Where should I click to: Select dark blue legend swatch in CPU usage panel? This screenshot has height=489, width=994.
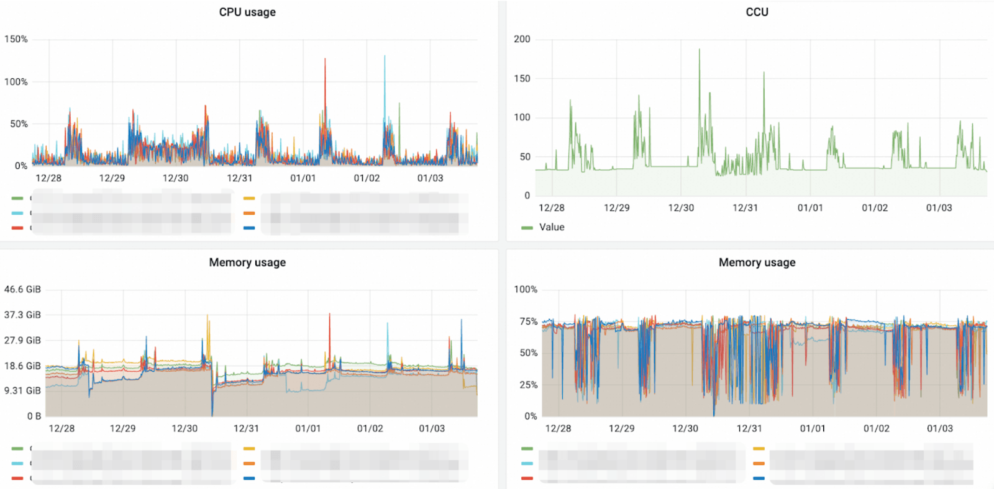point(249,228)
